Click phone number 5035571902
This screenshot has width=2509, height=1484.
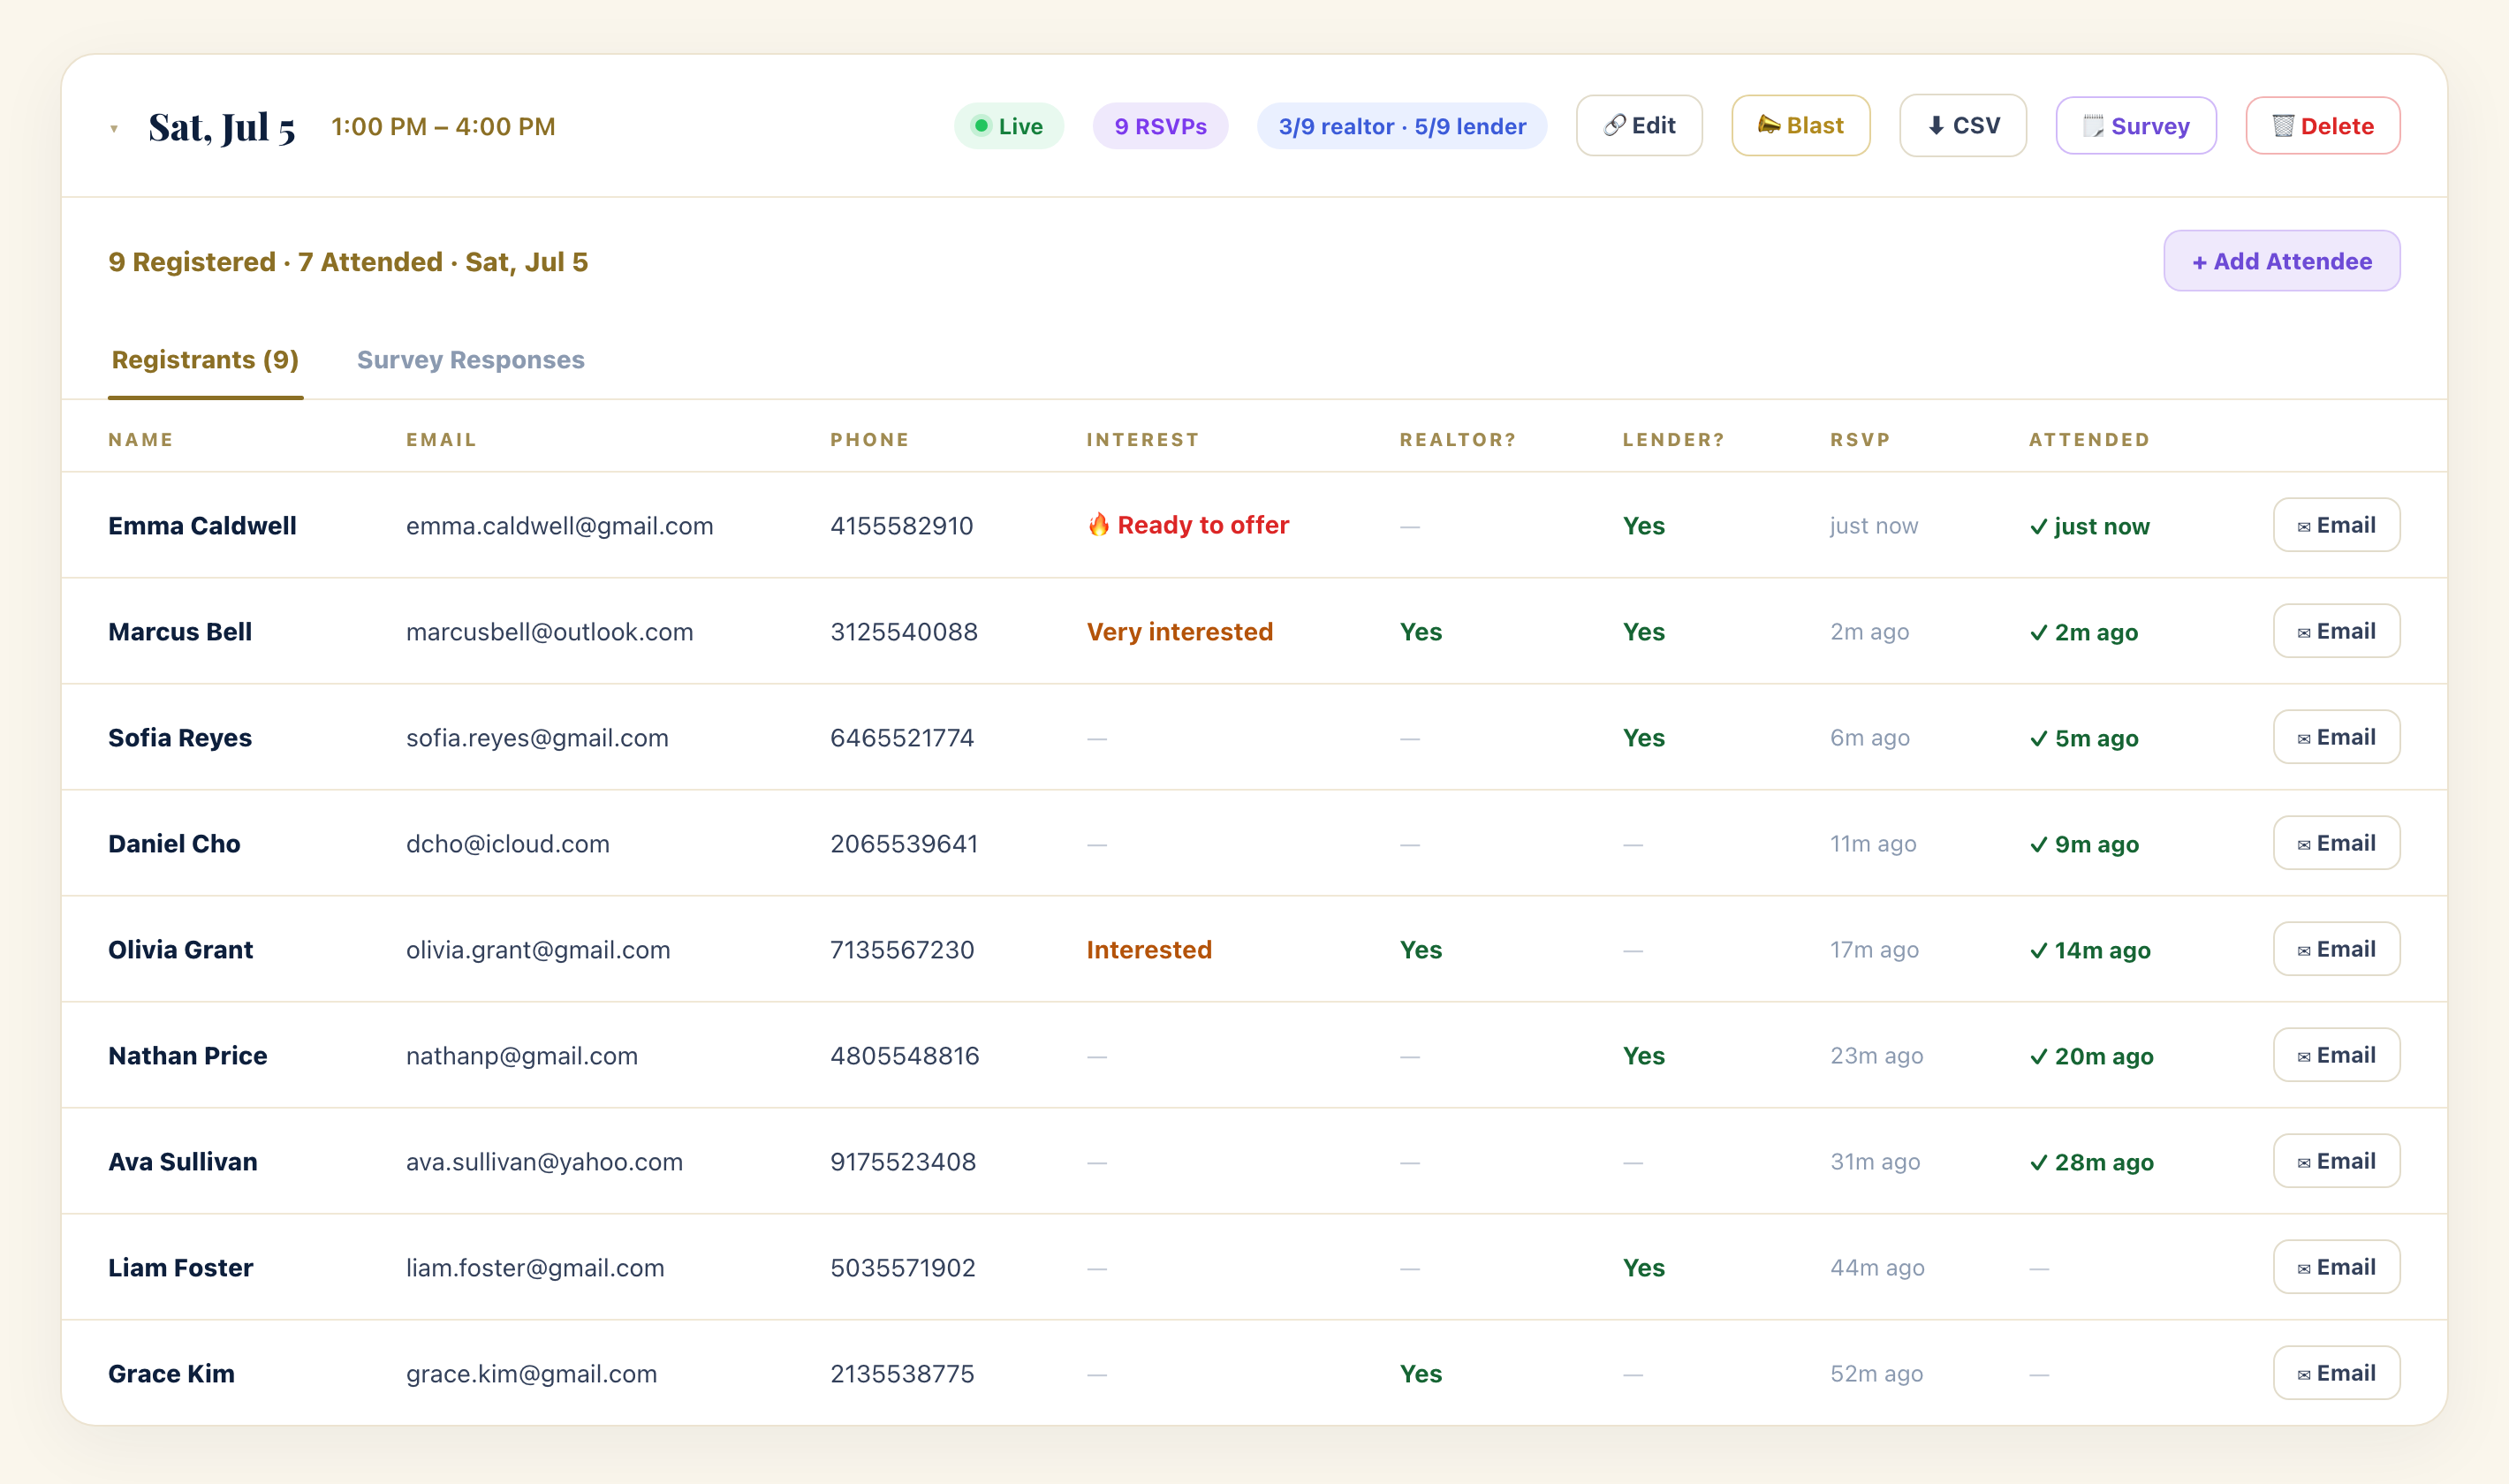point(902,1268)
